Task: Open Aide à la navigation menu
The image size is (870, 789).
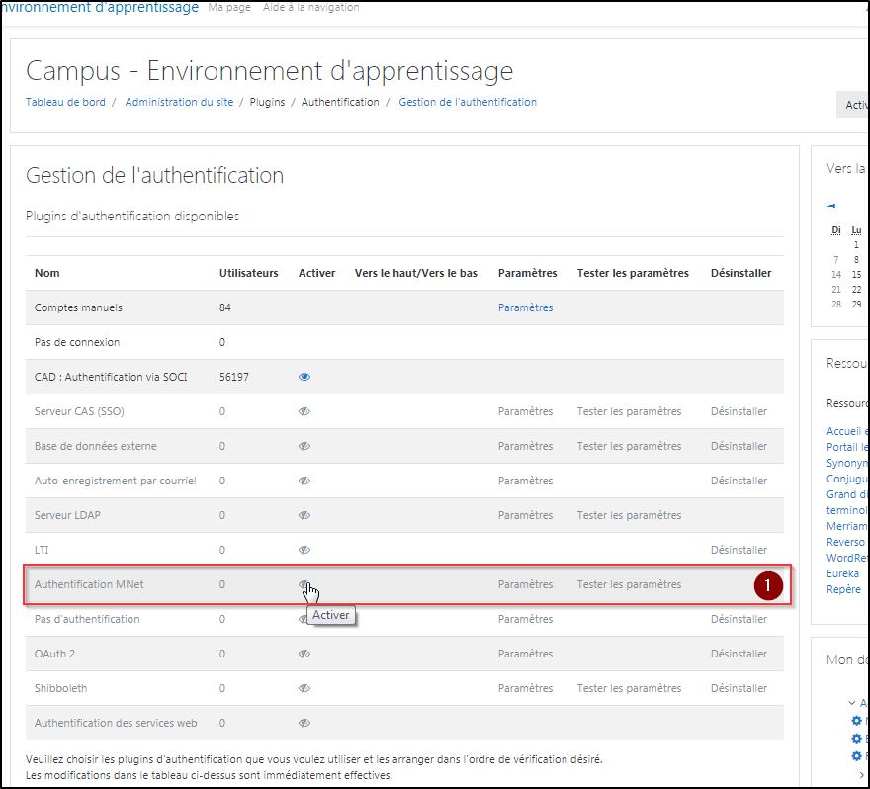Action: point(310,7)
